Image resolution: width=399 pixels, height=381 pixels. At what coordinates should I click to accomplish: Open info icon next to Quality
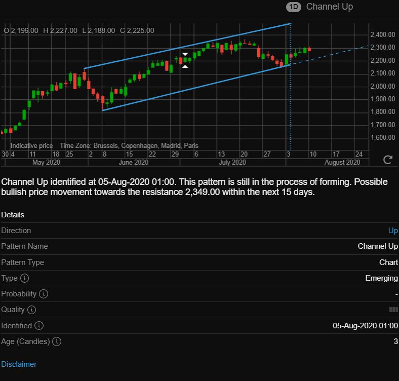point(31,310)
